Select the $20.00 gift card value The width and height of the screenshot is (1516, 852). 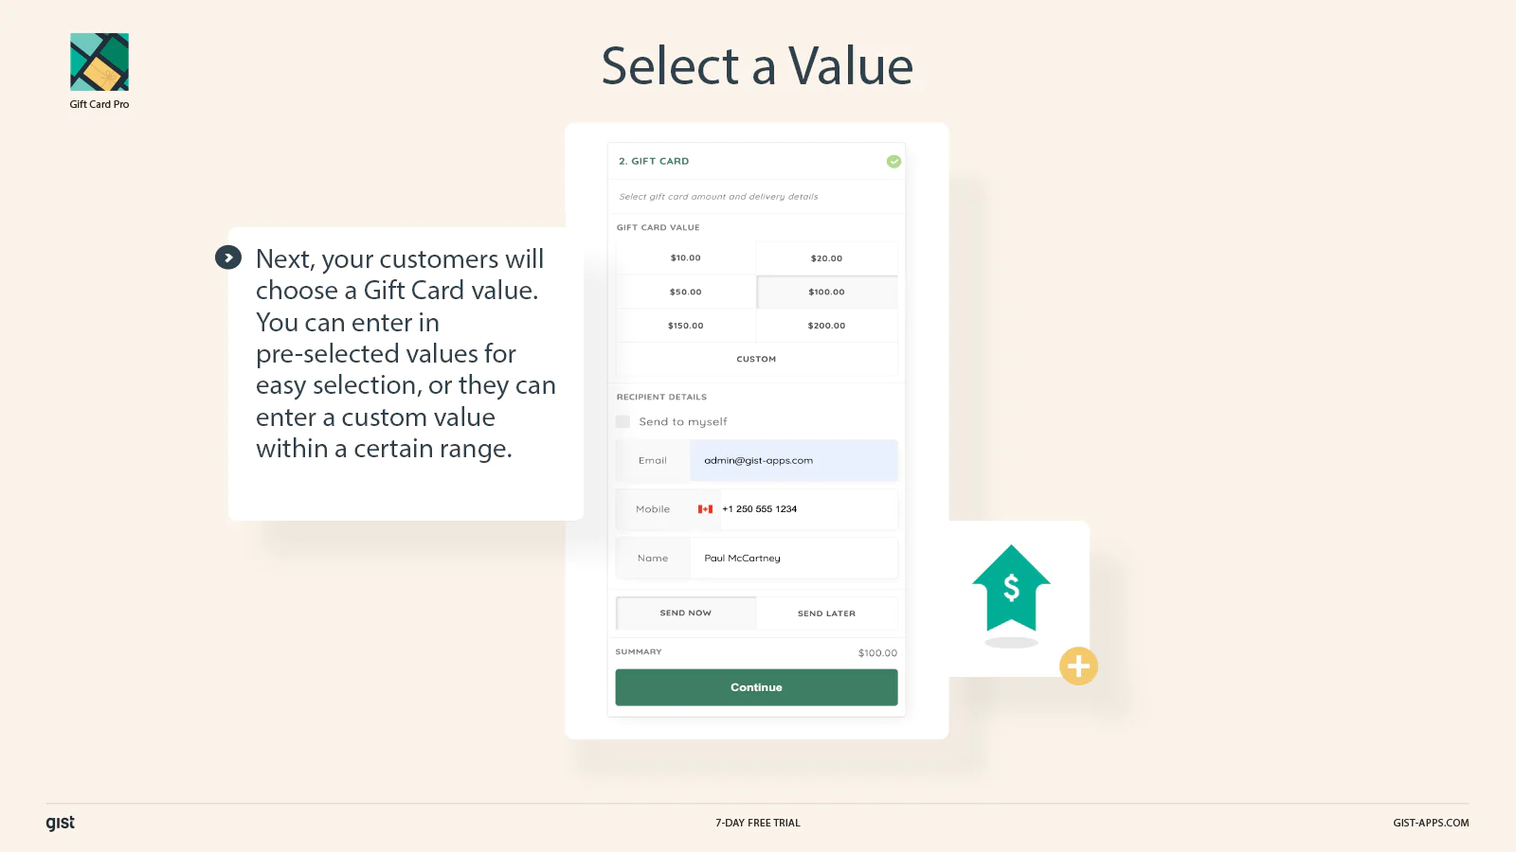(x=826, y=258)
